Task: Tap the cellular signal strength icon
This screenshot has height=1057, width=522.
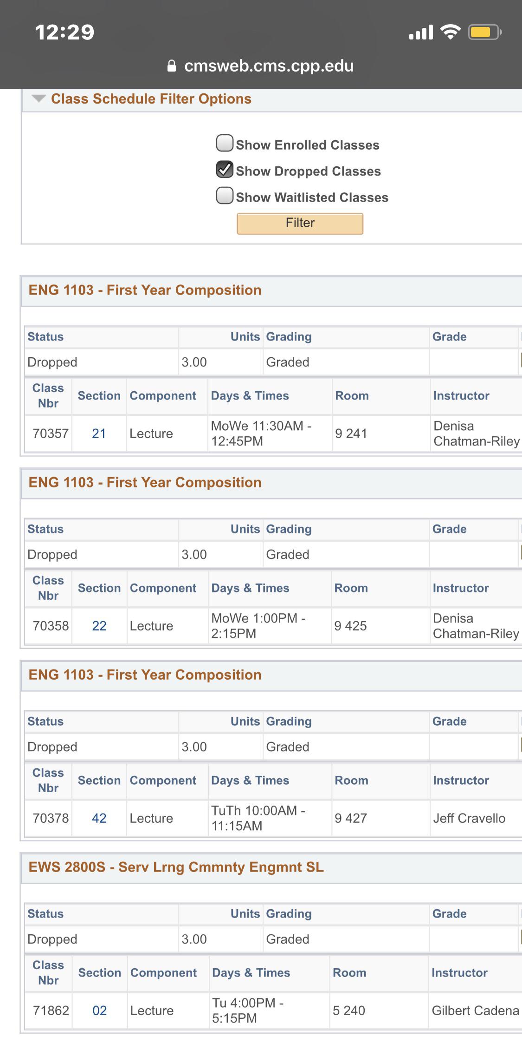Action: coord(420,32)
